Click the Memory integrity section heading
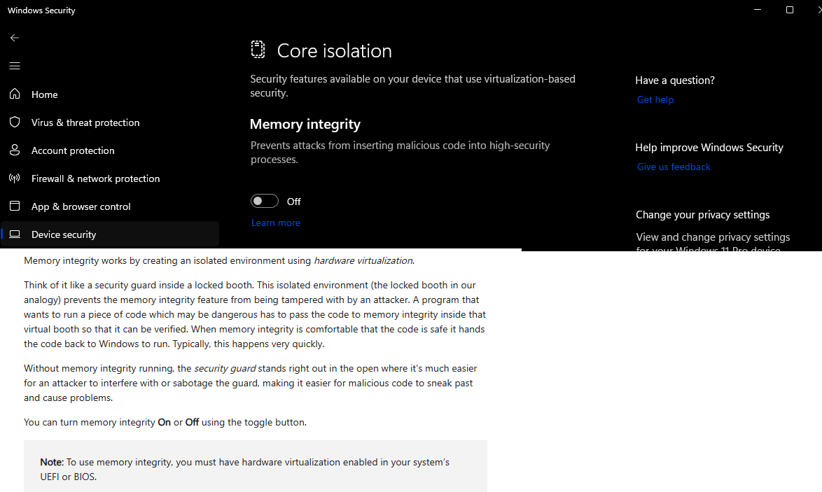Viewport: 822px width, 492px height. (x=305, y=124)
